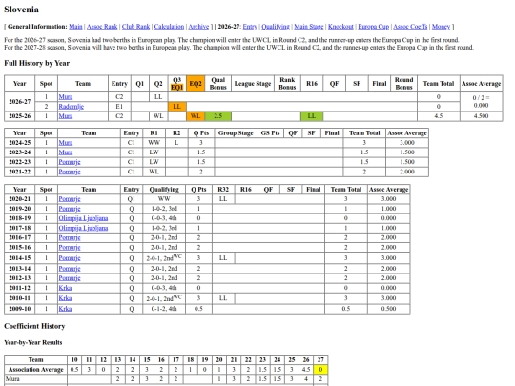Click the 4.500 Assoc Average cell

(482, 116)
